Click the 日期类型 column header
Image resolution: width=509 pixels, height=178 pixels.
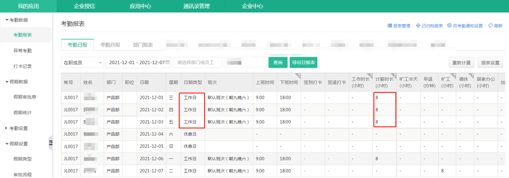[x=193, y=82]
